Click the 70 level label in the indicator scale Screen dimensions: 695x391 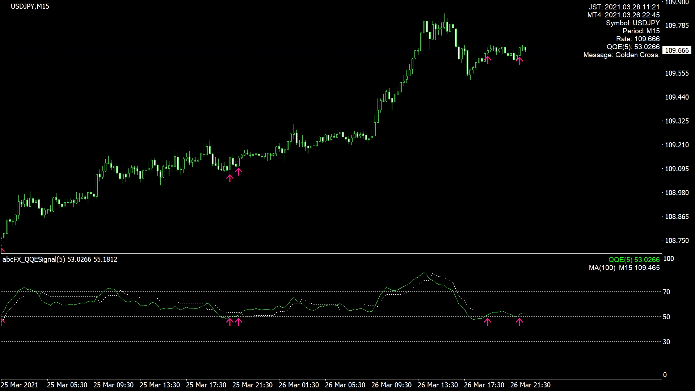pos(666,292)
